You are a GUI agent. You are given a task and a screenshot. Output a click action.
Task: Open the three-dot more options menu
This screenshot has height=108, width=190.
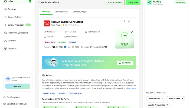coord(133,22)
